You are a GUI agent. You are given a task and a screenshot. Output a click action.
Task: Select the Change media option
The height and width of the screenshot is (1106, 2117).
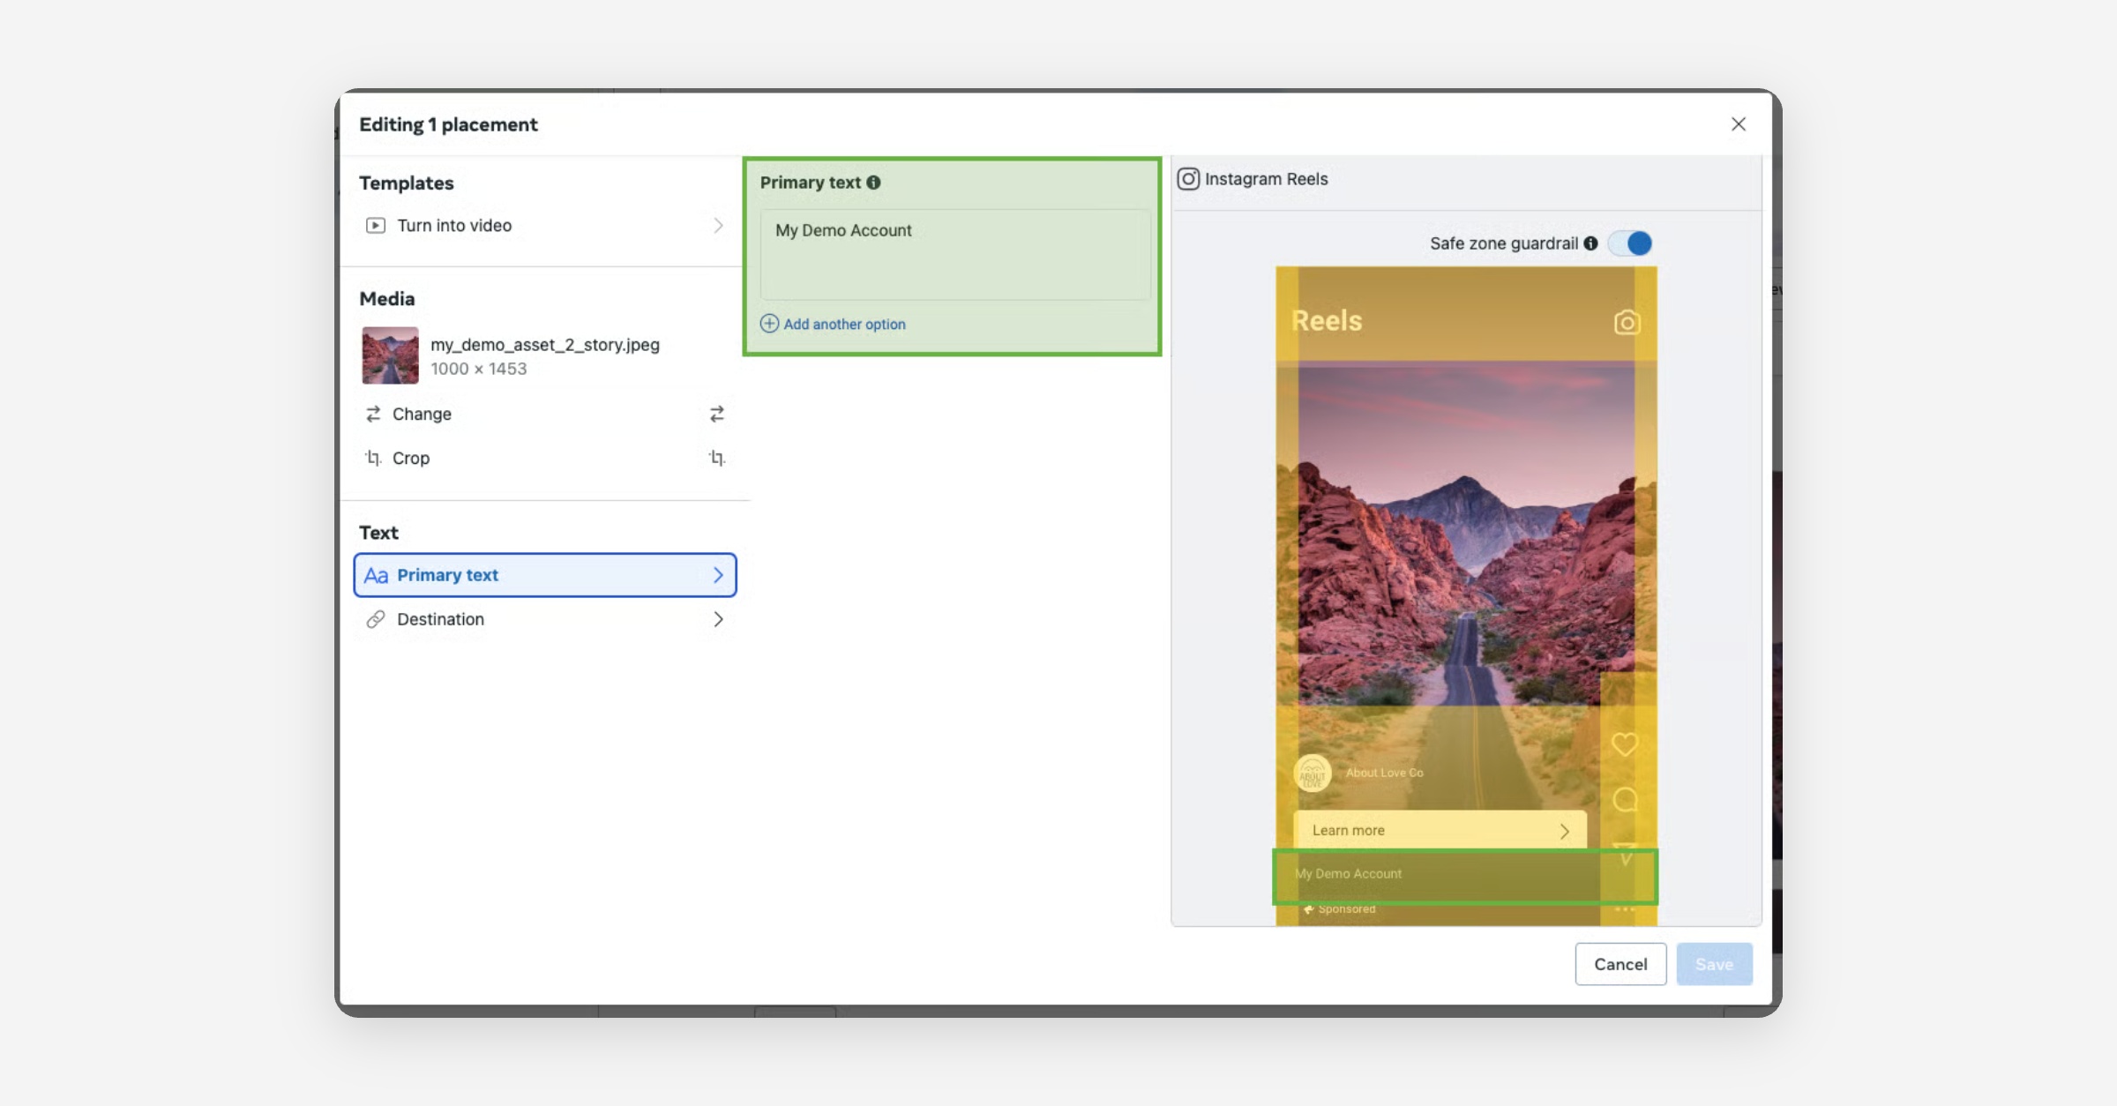(422, 414)
